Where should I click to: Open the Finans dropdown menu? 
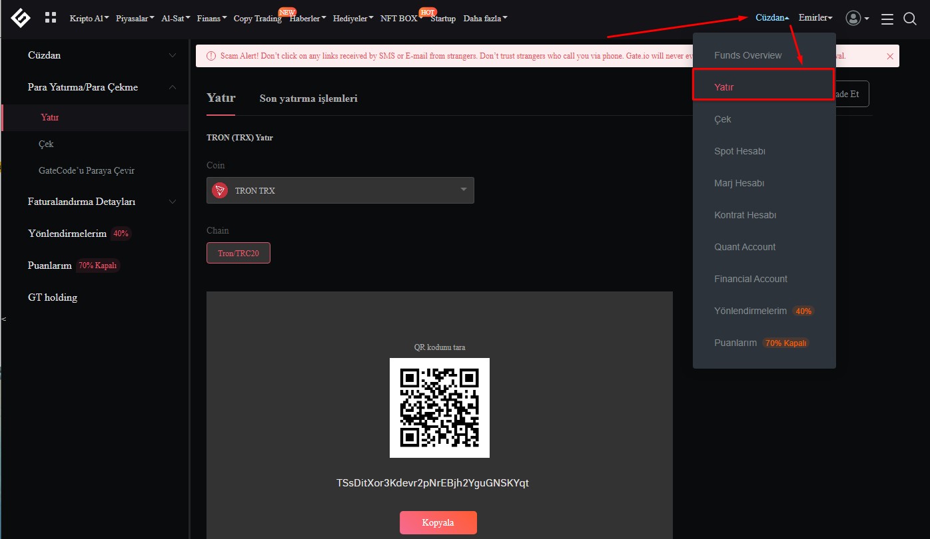[212, 19]
